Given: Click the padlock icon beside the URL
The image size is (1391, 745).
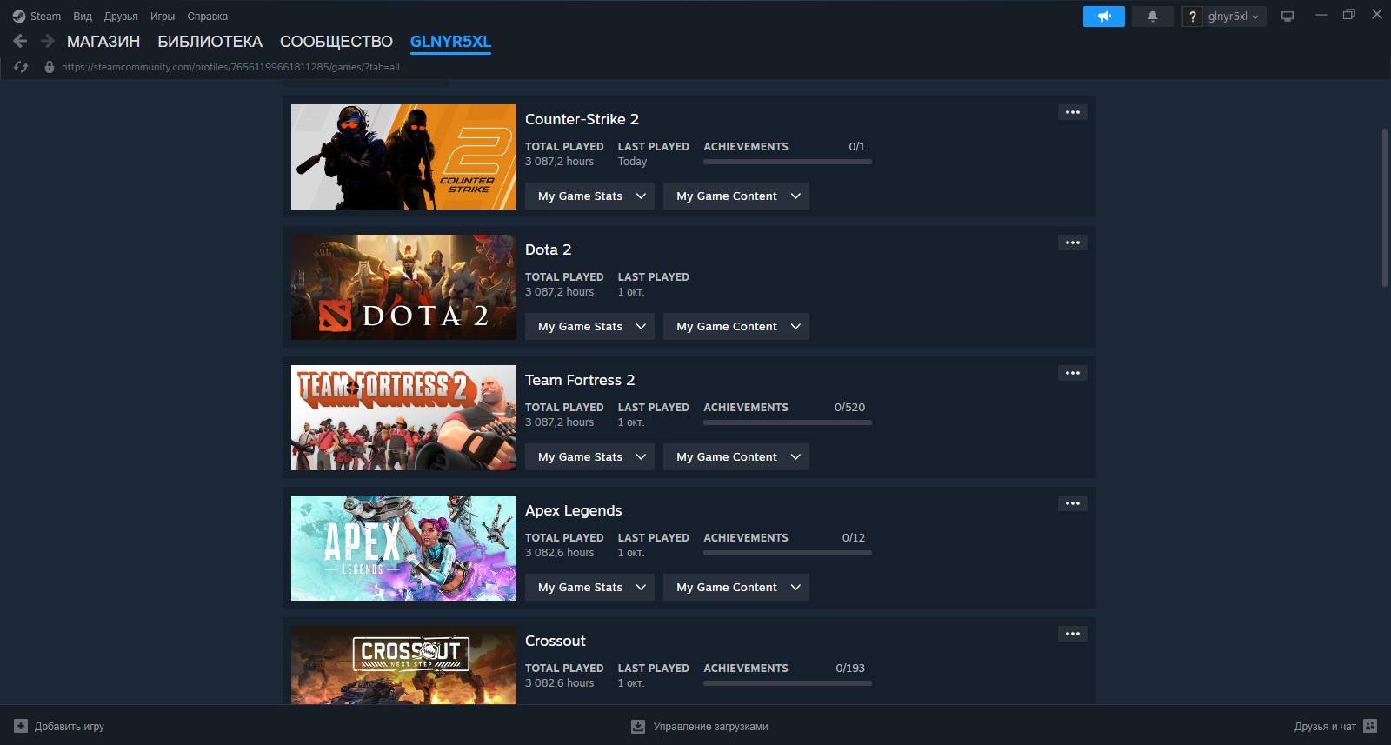Looking at the screenshot, I should pos(50,67).
